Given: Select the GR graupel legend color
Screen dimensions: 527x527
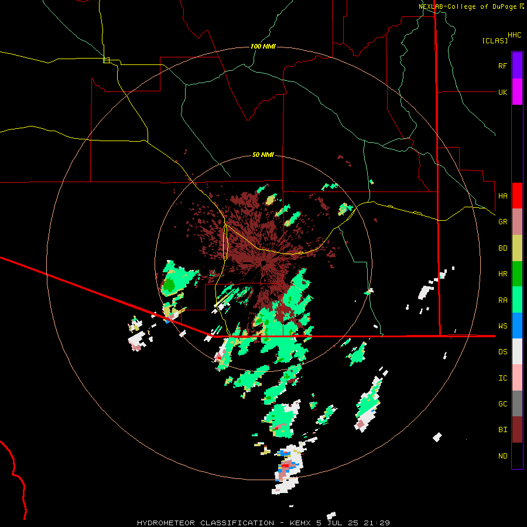Looking at the screenshot, I should coord(517,222).
